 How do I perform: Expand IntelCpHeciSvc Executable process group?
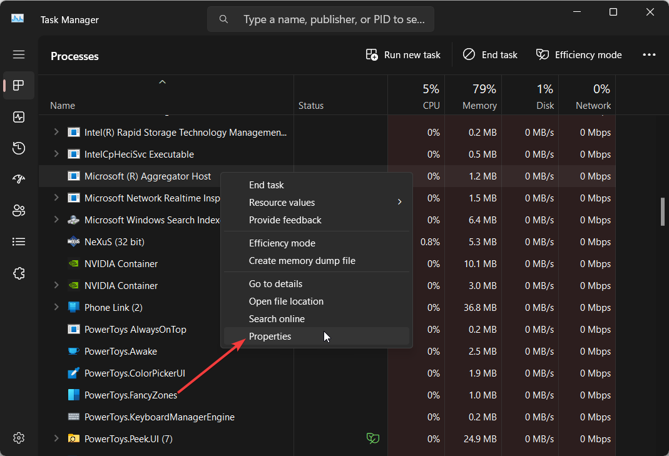click(56, 154)
